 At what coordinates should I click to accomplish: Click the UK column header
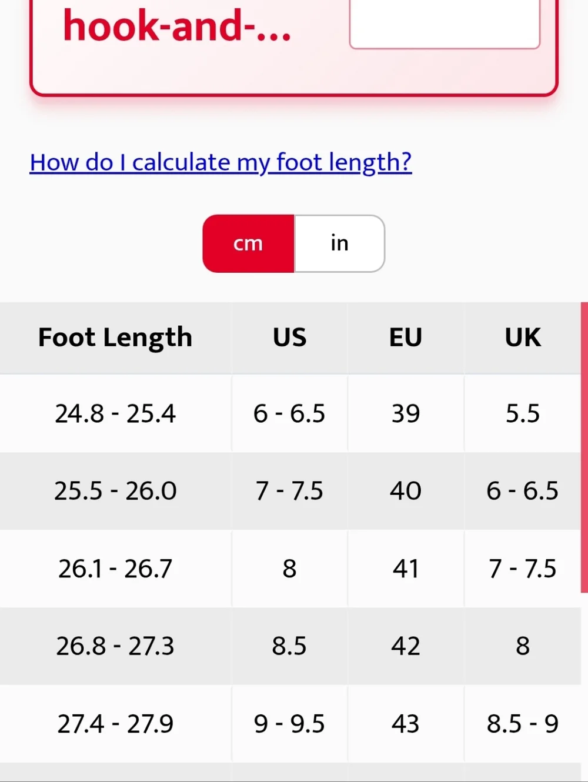[x=523, y=338]
